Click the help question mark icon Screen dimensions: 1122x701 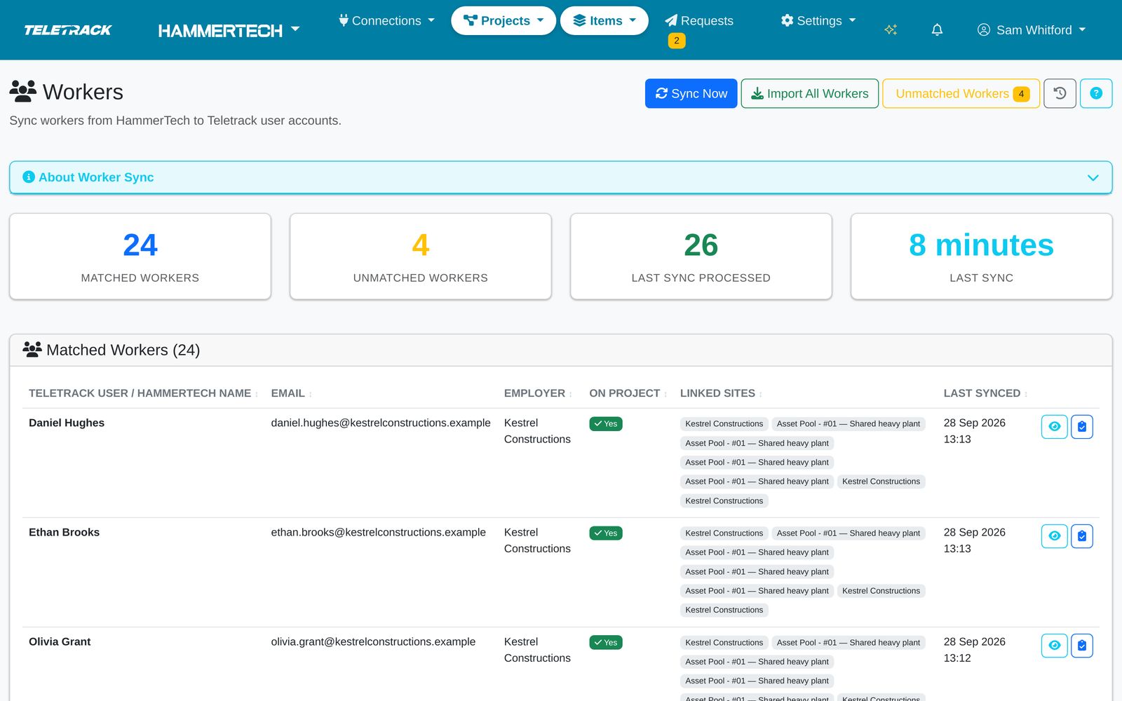[1096, 93]
